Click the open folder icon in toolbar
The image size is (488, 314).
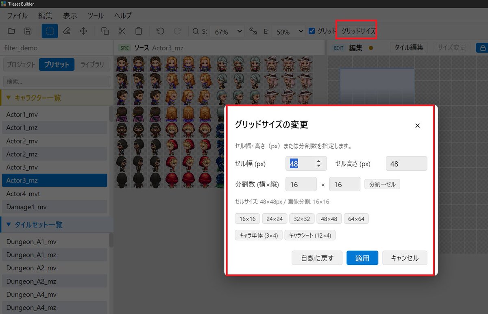coord(11,31)
